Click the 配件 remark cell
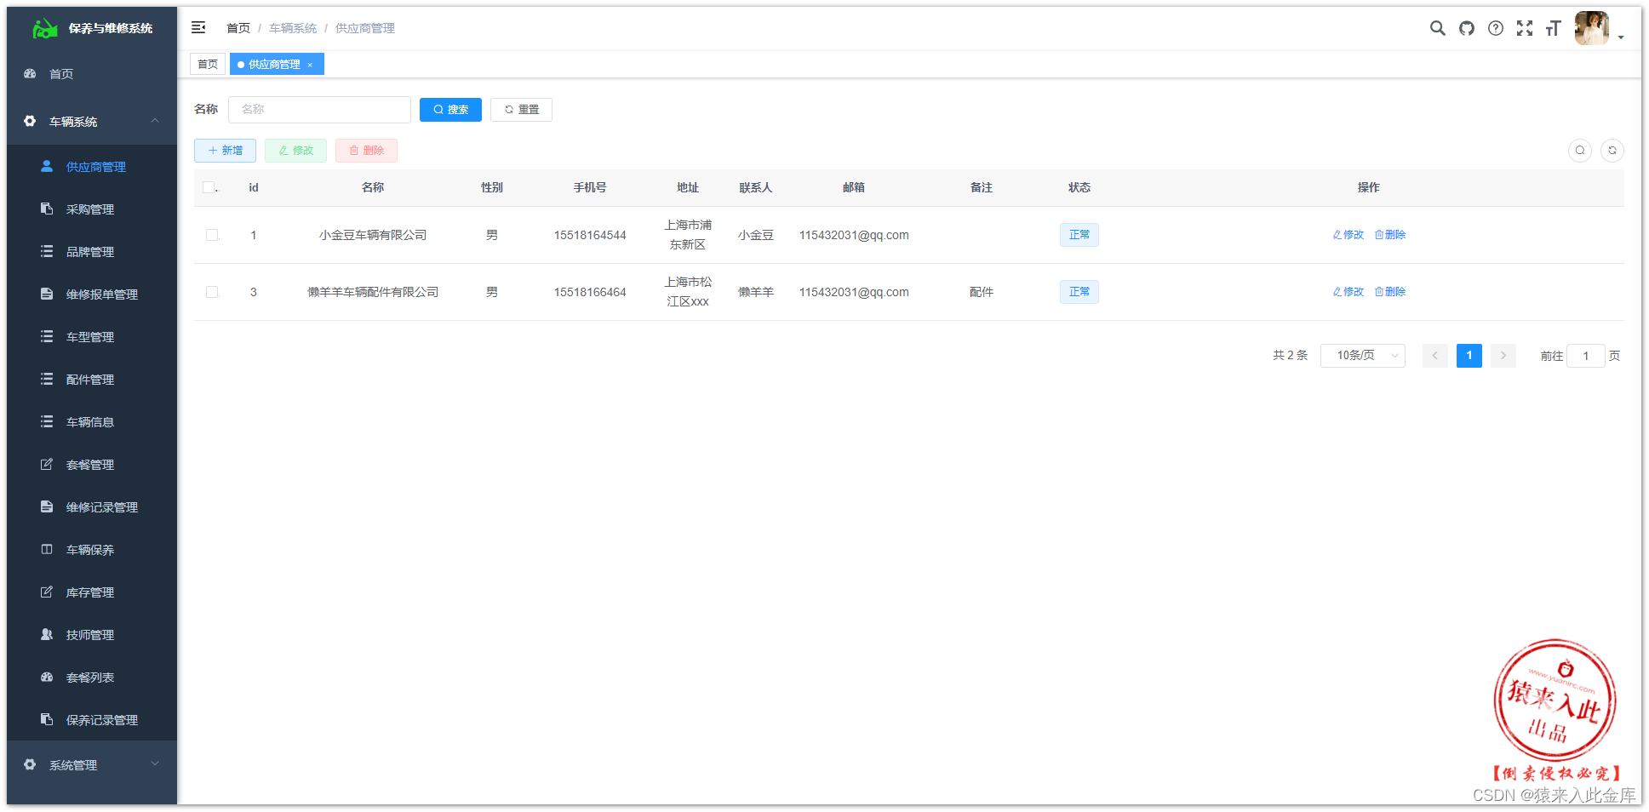The width and height of the screenshot is (1649, 812). click(x=982, y=292)
